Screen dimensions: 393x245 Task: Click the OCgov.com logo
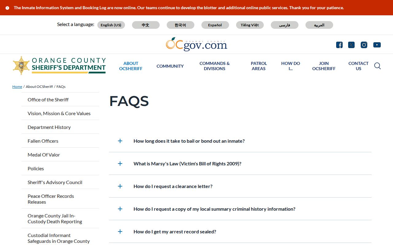click(196, 44)
